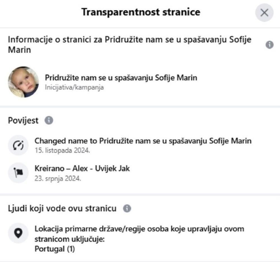The height and width of the screenshot is (262, 280).
Task: Click info icon next to Povijest
Action: click(x=49, y=121)
